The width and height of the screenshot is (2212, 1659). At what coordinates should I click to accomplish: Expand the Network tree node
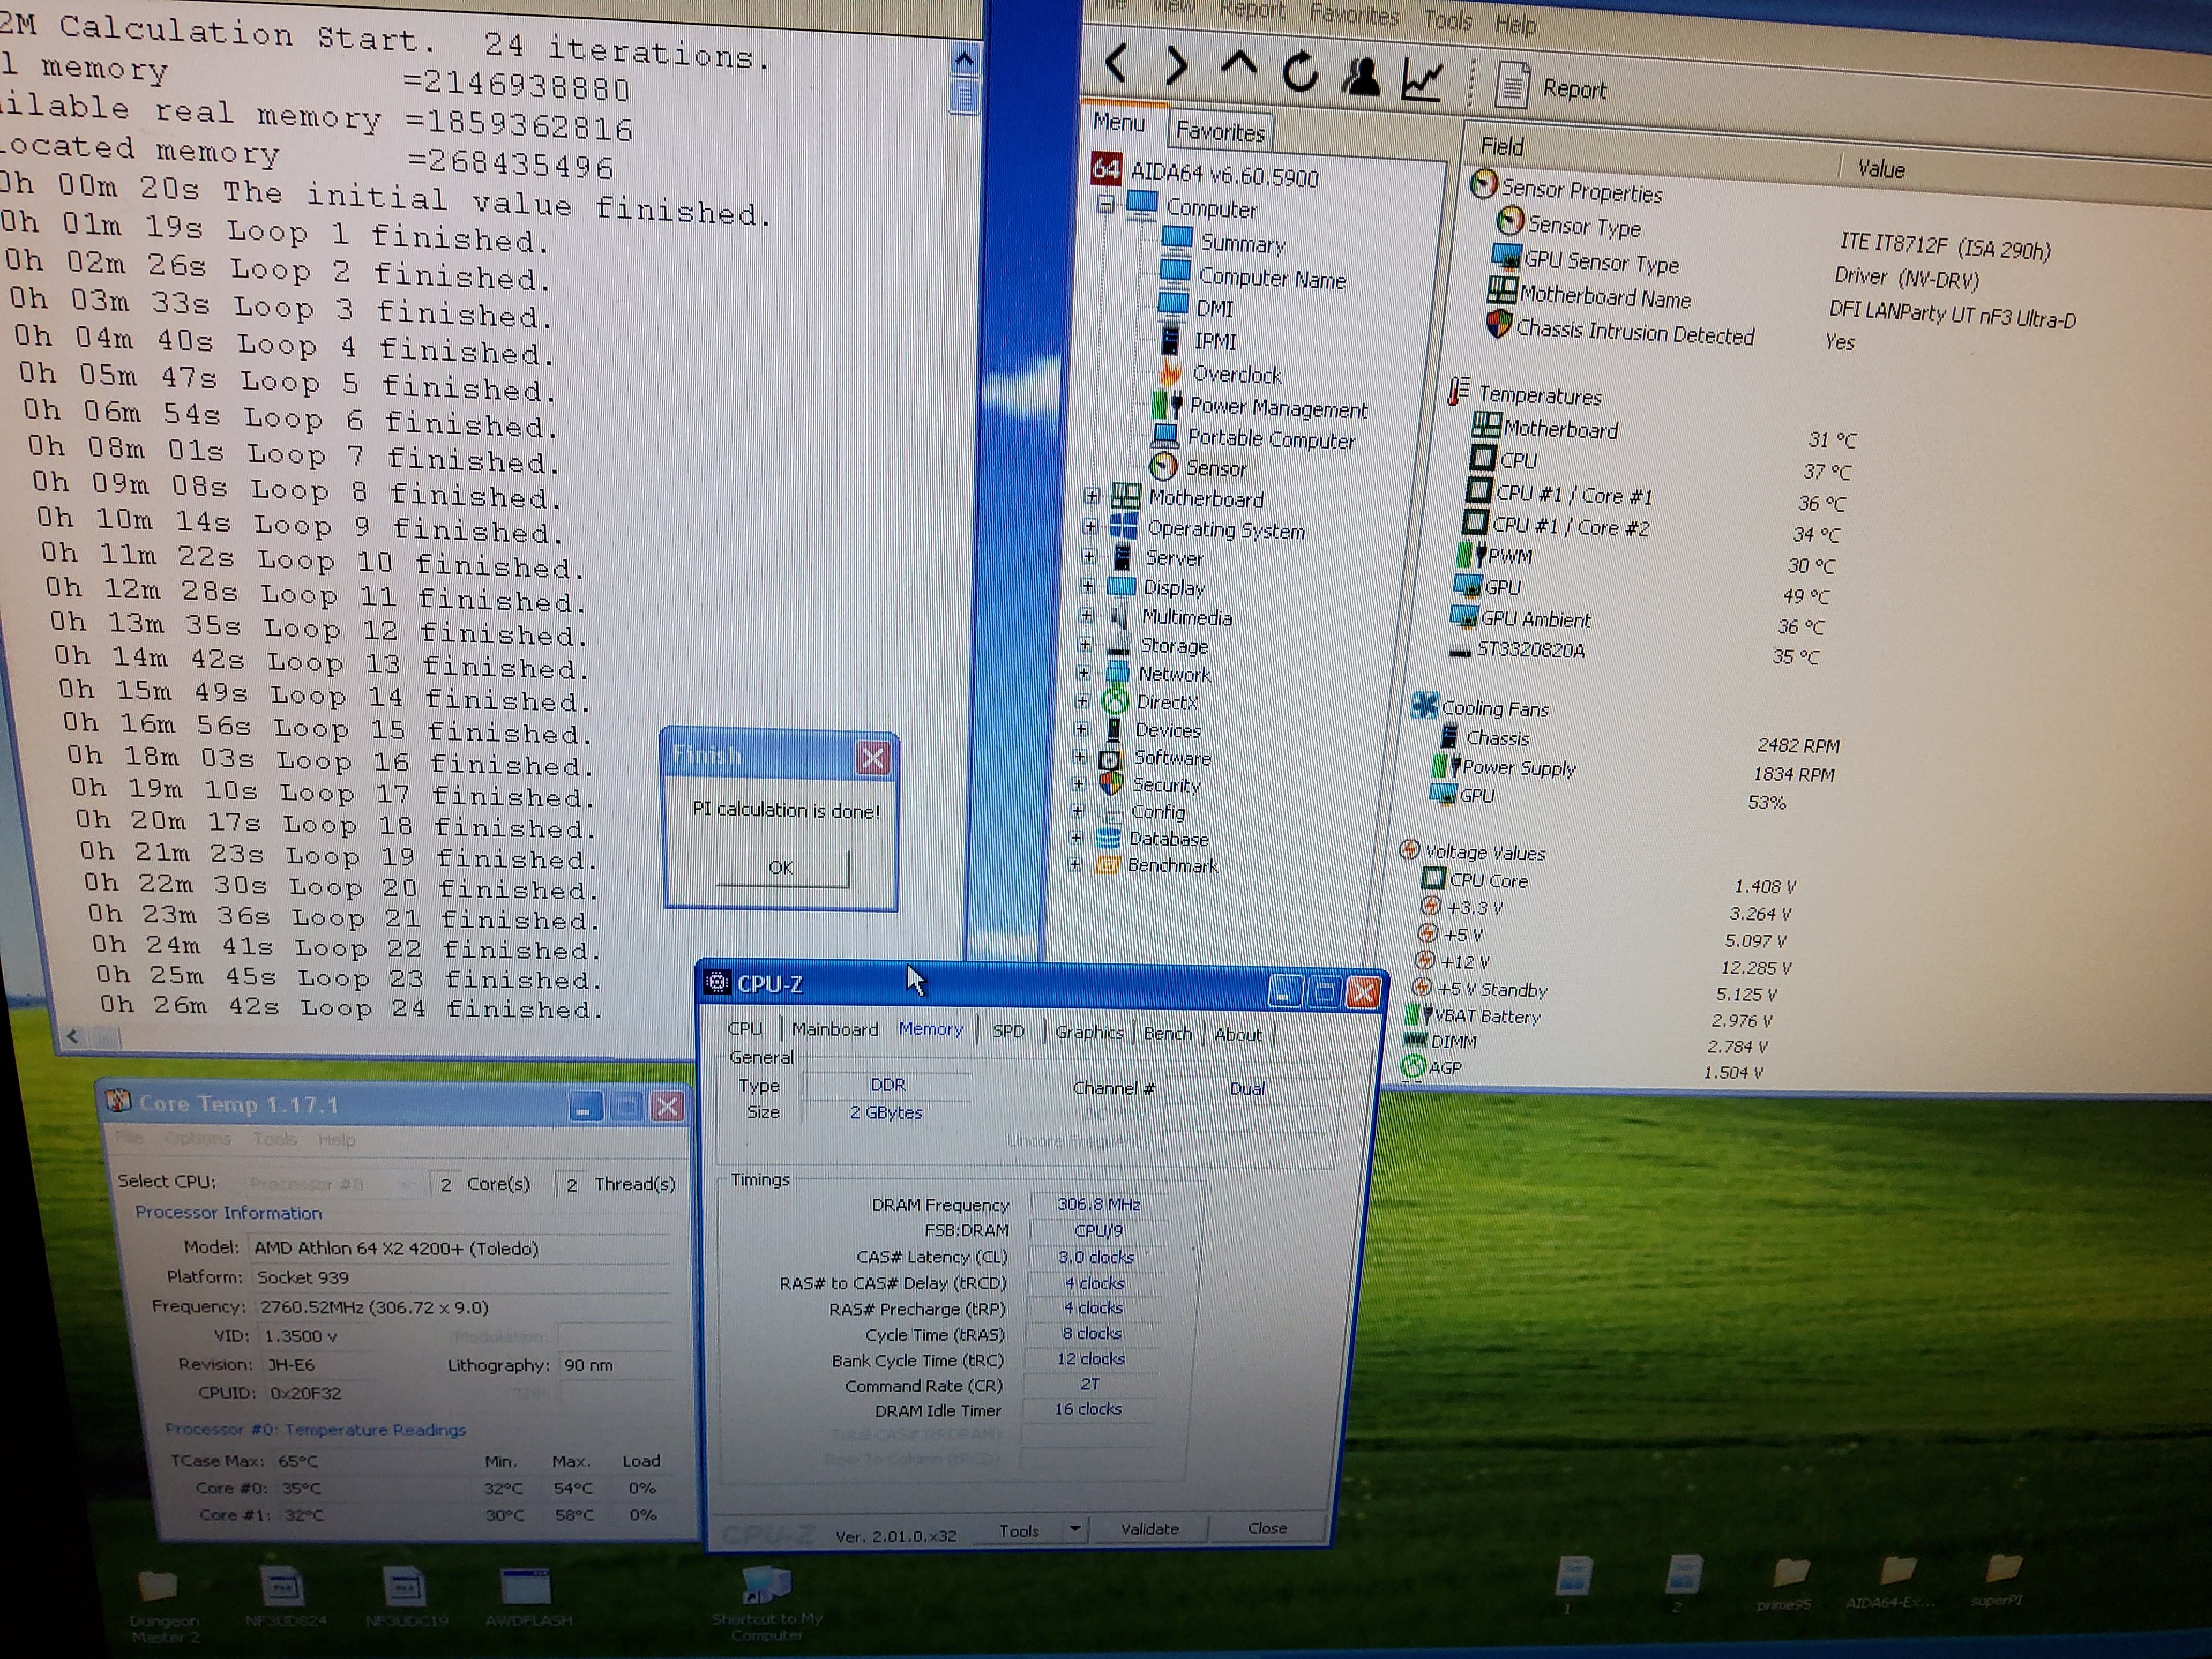1084,673
